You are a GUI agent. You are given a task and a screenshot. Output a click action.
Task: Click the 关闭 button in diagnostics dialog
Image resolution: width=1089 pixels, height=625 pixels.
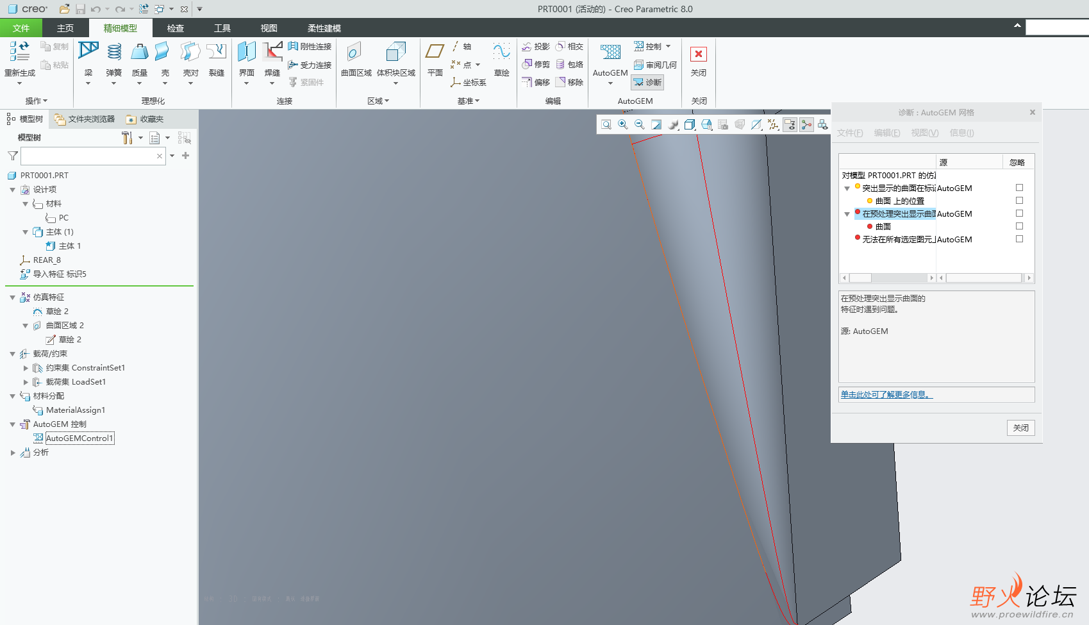click(1020, 428)
